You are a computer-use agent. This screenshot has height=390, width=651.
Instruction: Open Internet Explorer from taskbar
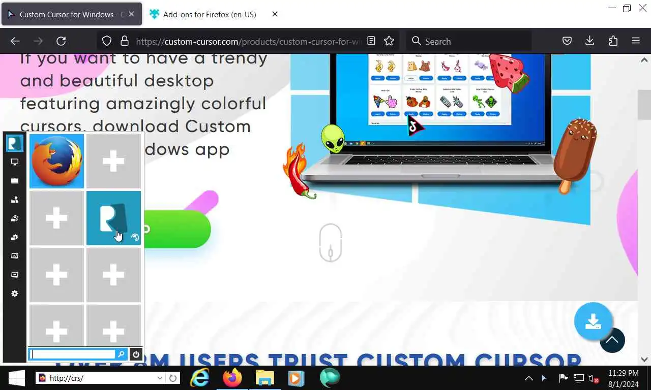click(200, 378)
